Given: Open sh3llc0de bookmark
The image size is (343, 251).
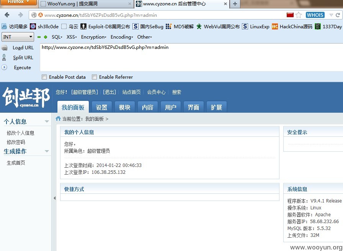Looking at the screenshot, I should pyautogui.click(x=44, y=27).
